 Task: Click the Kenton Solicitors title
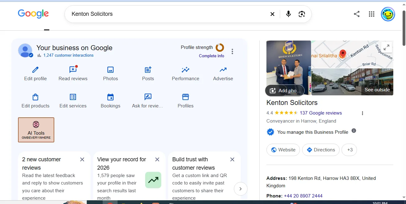pyautogui.click(x=292, y=103)
